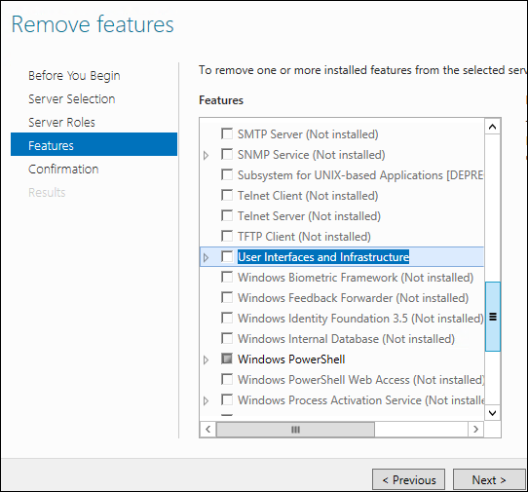
Task: Toggle User Interfaces and Infrastructure checkbox
Action: click(x=227, y=256)
